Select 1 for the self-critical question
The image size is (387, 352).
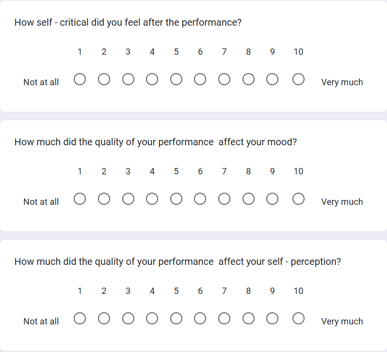pyautogui.click(x=80, y=79)
